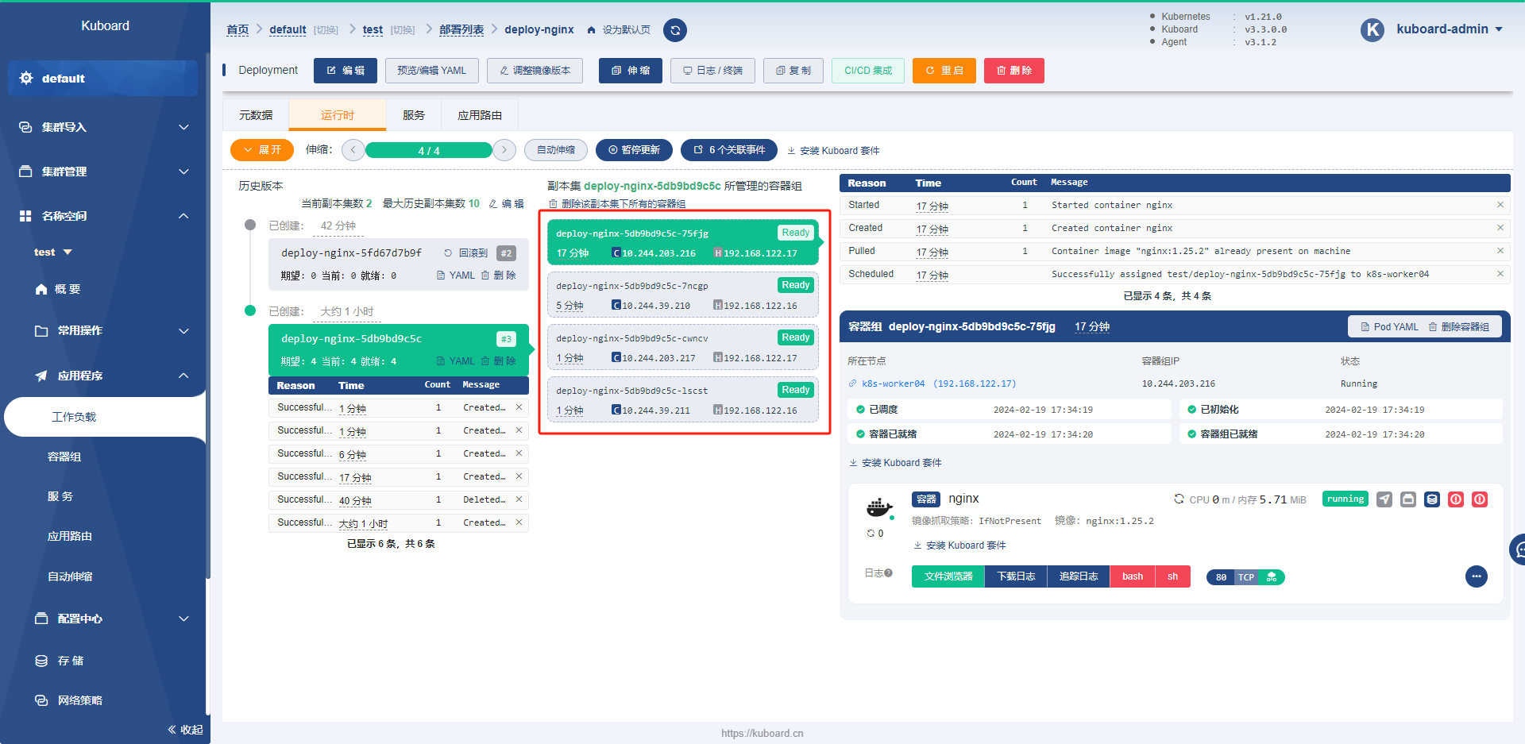Click the container database stack icon
Viewport: 1525px width, 744px height.
pyautogui.click(x=1432, y=499)
